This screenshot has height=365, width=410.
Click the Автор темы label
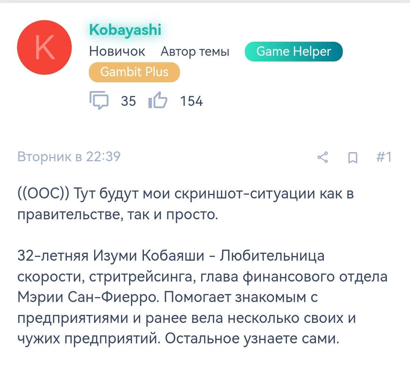point(195,52)
